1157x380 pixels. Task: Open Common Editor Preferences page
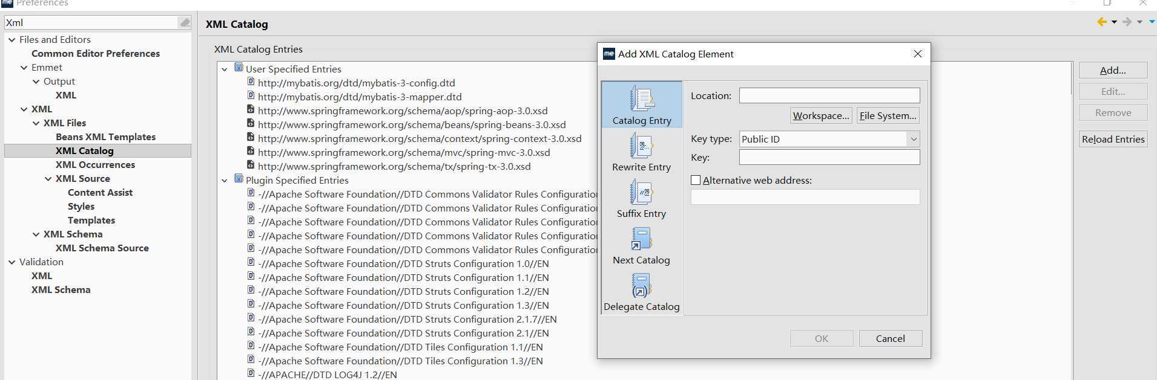coord(96,53)
